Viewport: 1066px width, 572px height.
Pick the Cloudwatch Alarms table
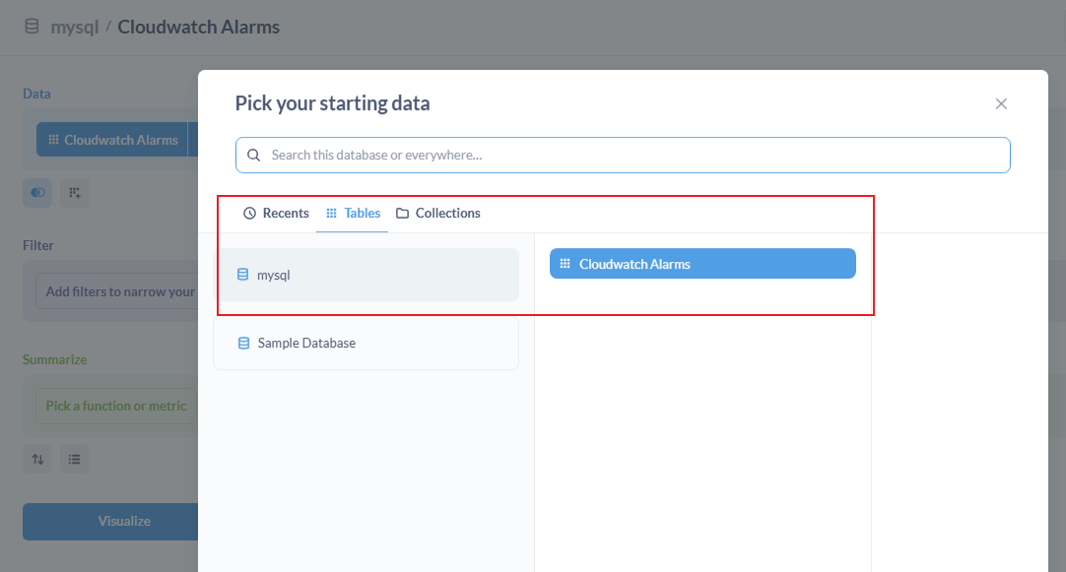pos(702,264)
